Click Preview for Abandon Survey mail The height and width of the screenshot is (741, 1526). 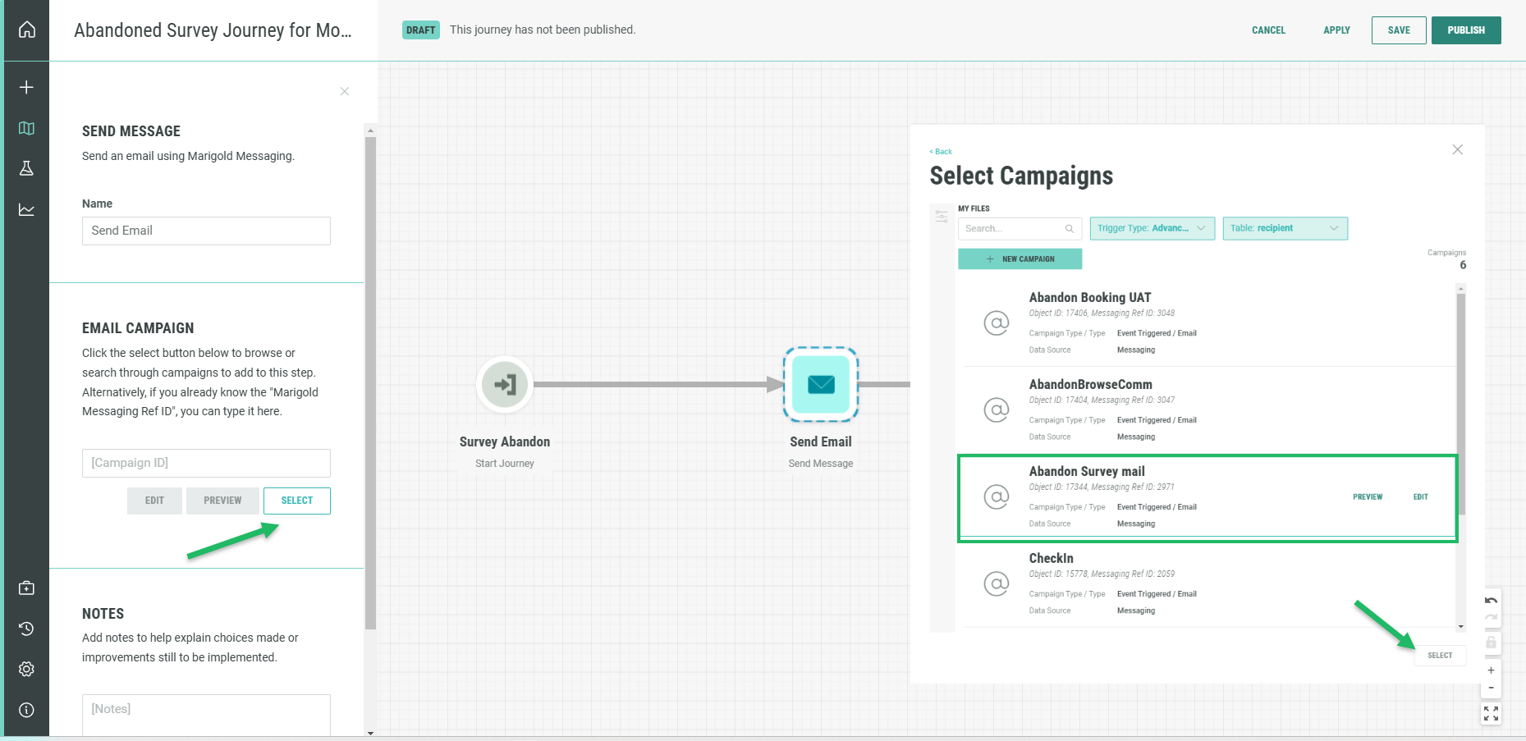pyautogui.click(x=1367, y=497)
